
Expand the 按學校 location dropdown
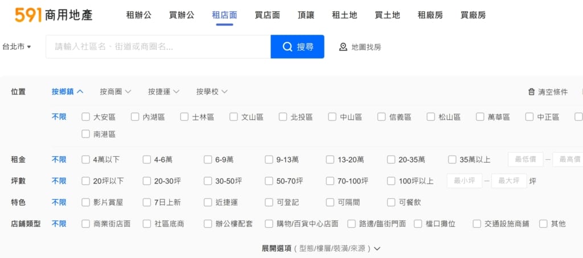tap(212, 91)
